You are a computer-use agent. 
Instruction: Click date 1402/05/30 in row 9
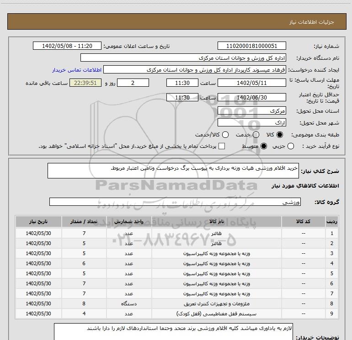(38, 314)
